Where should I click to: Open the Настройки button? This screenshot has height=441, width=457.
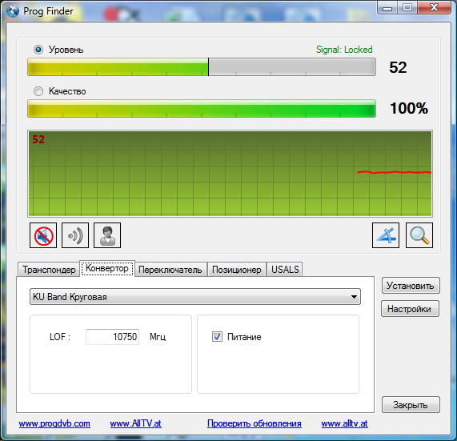click(x=410, y=309)
